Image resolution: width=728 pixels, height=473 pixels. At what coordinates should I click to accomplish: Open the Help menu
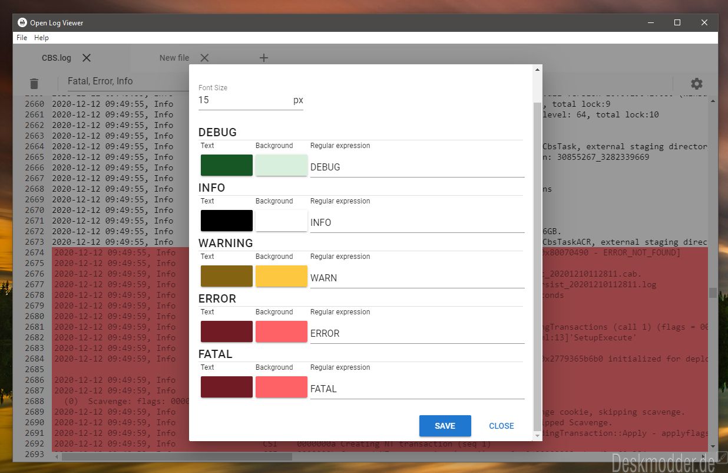pos(41,37)
